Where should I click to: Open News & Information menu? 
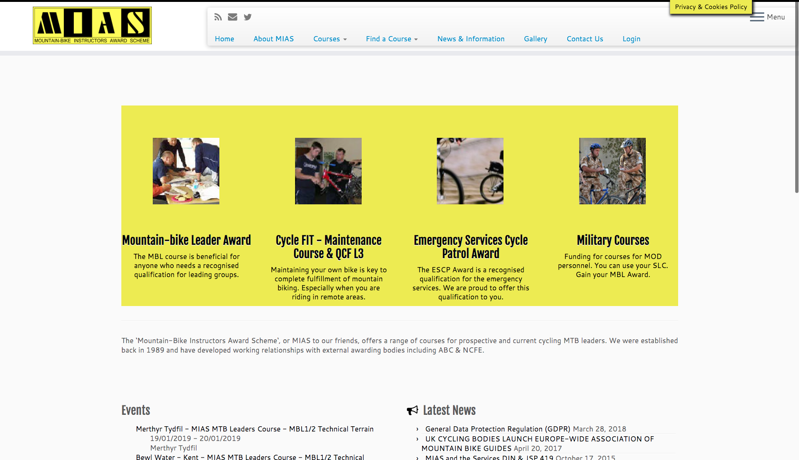471,39
